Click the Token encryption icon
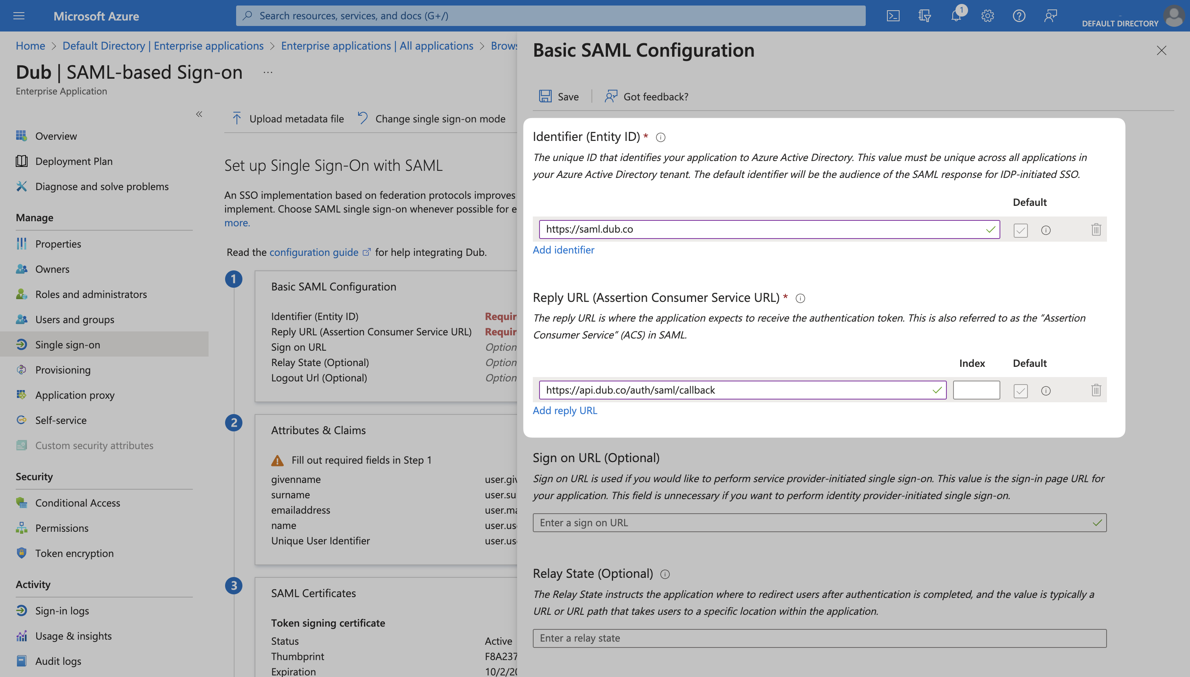 tap(21, 553)
